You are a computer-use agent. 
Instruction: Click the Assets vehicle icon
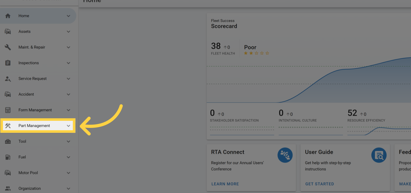click(x=8, y=31)
